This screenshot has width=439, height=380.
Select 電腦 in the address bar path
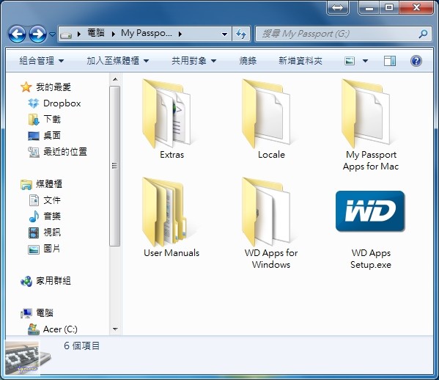point(96,33)
